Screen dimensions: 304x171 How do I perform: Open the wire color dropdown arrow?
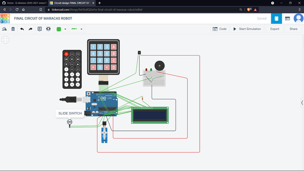pos(66,29)
